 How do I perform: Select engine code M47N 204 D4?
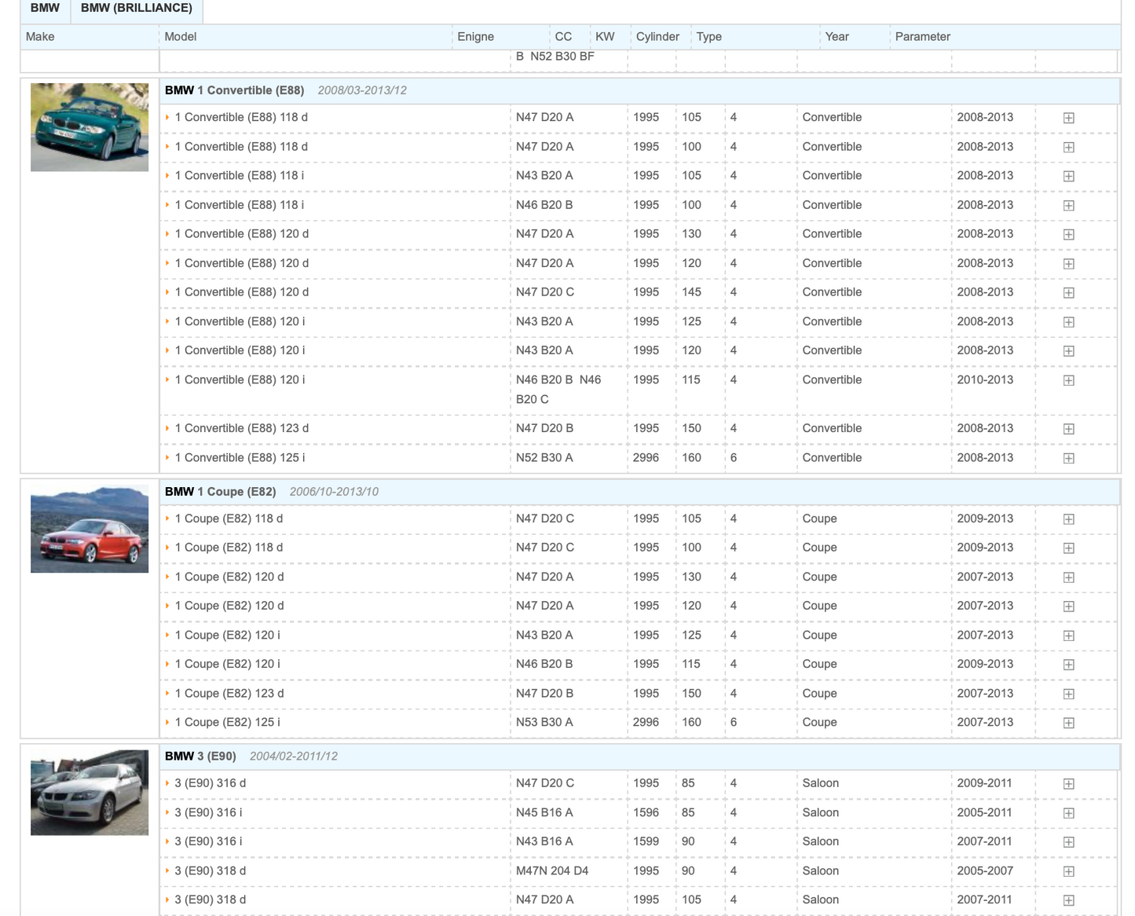pyautogui.click(x=552, y=871)
